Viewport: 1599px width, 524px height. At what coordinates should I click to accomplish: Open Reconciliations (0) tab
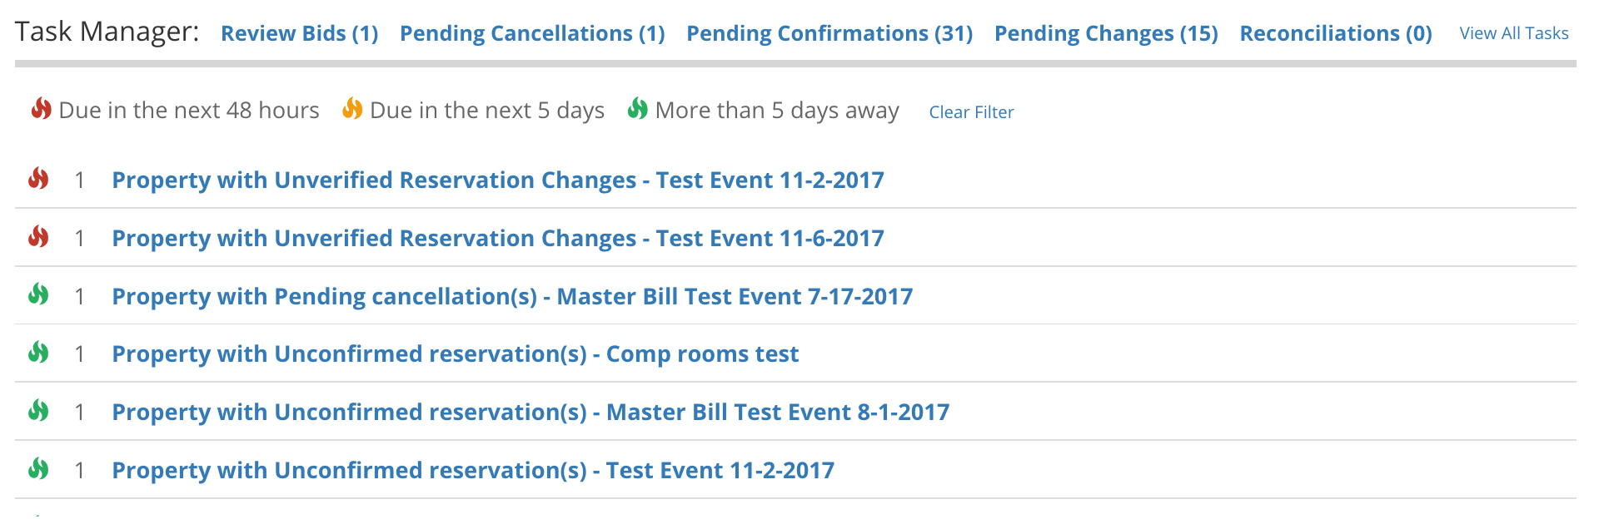pyautogui.click(x=1336, y=33)
